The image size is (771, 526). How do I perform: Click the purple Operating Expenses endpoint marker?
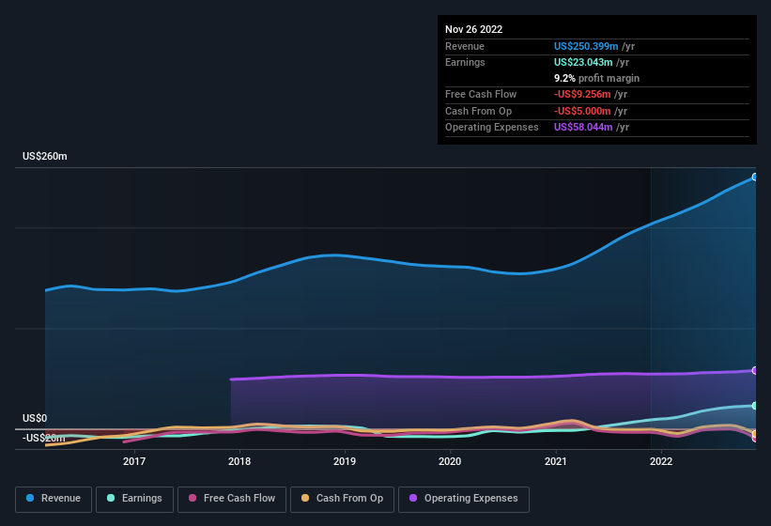coord(755,371)
